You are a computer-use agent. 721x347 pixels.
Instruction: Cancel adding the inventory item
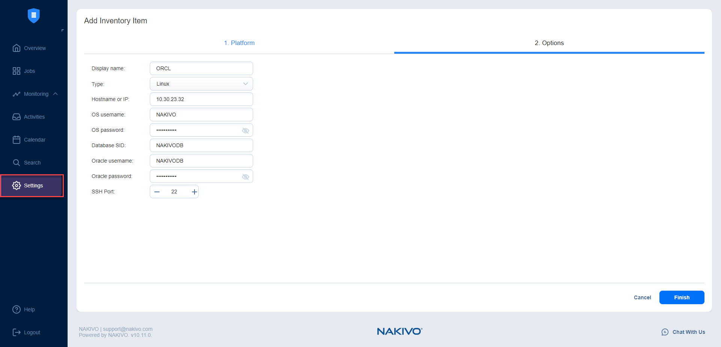coord(642,297)
